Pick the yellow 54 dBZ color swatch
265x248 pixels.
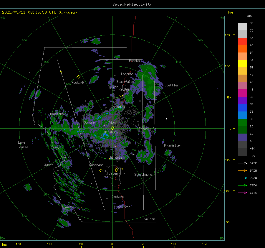click(243, 64)
